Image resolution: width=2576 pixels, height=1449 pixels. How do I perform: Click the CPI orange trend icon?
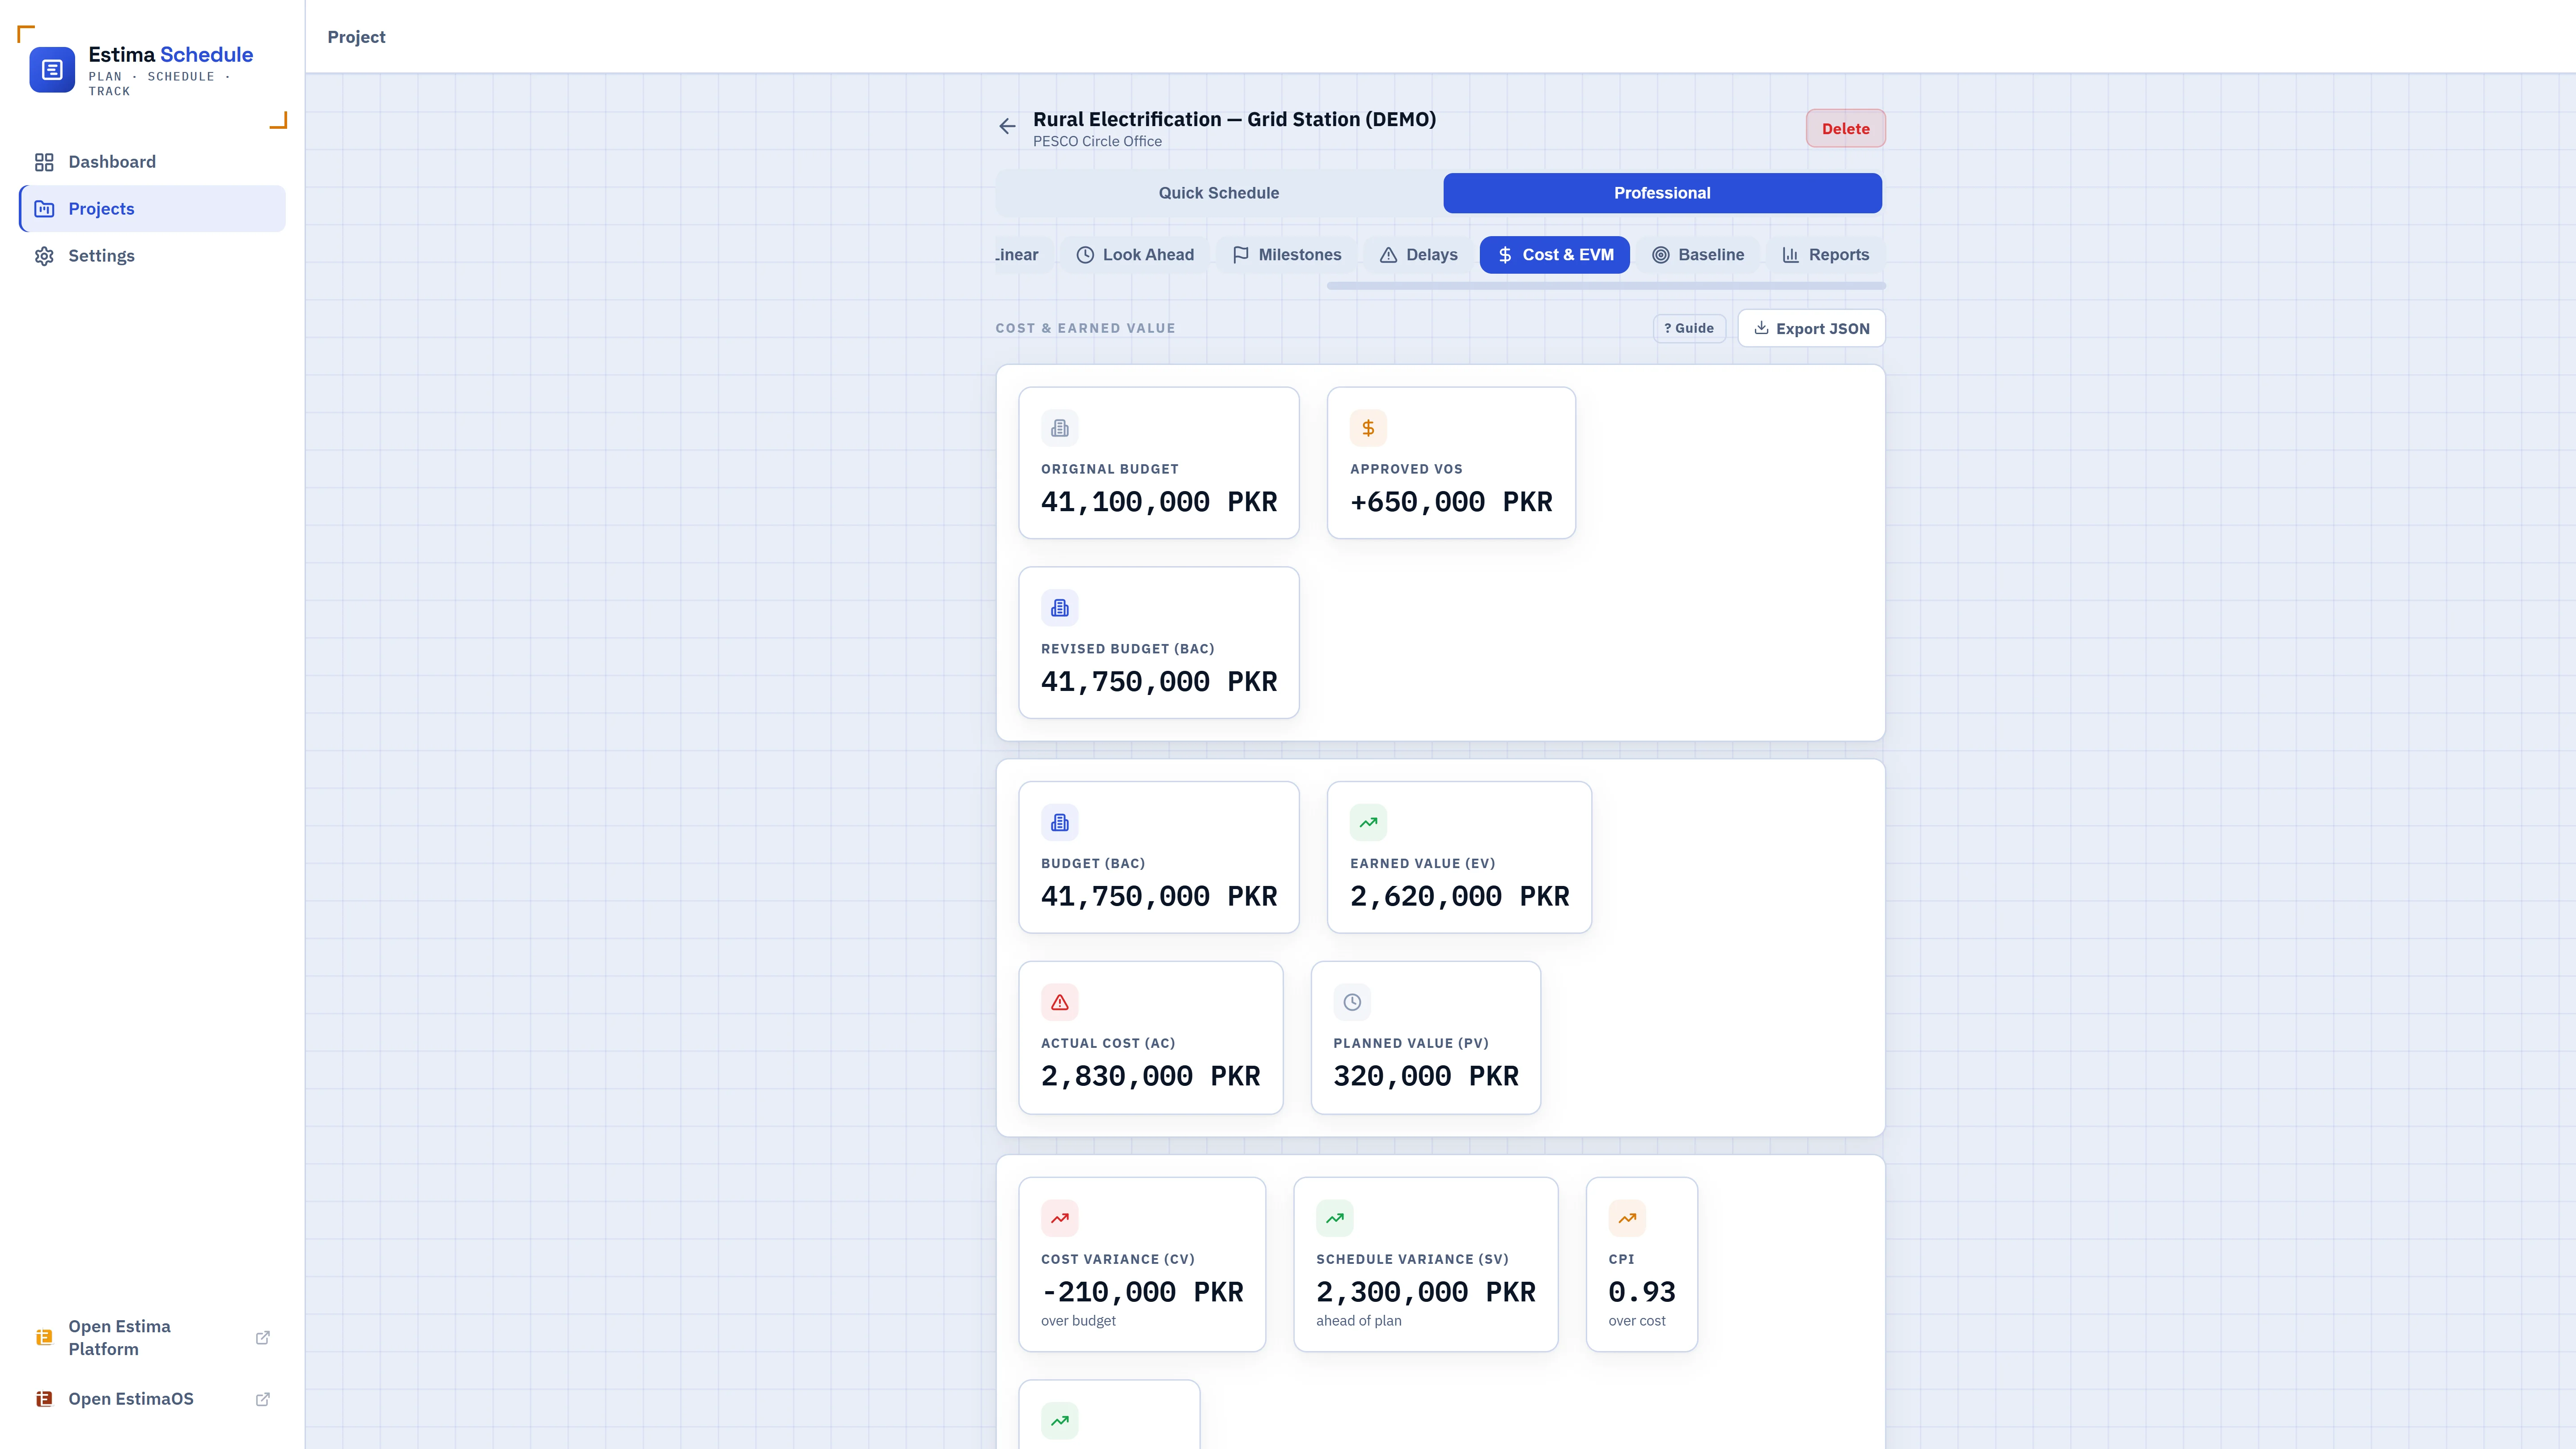pyautogui.click(x=1627, y=1218)
